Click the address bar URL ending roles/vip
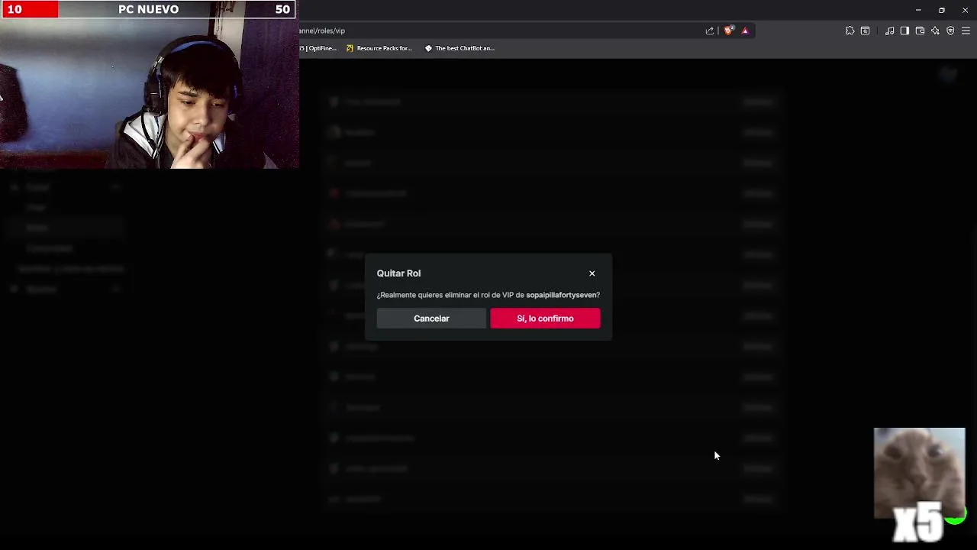977x550 pixels. (322, 31)
